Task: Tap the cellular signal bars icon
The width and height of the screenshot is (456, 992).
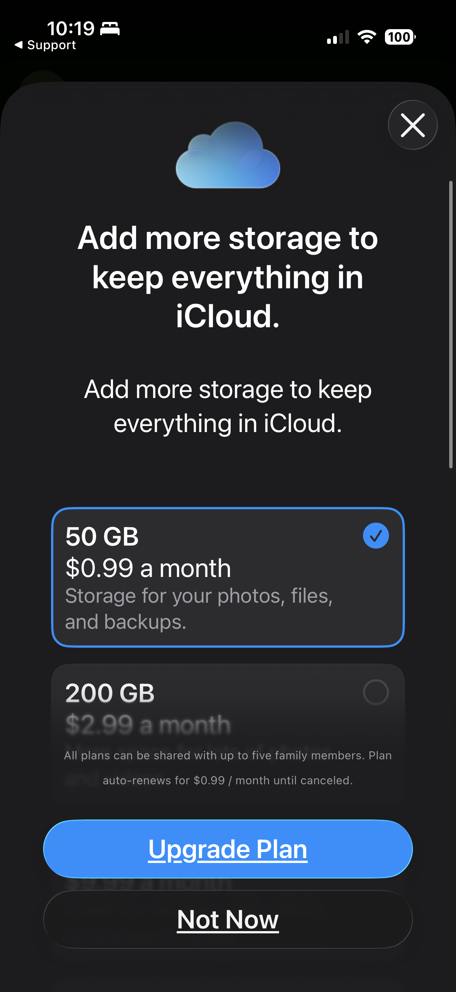Action: (x=338, y=37)
